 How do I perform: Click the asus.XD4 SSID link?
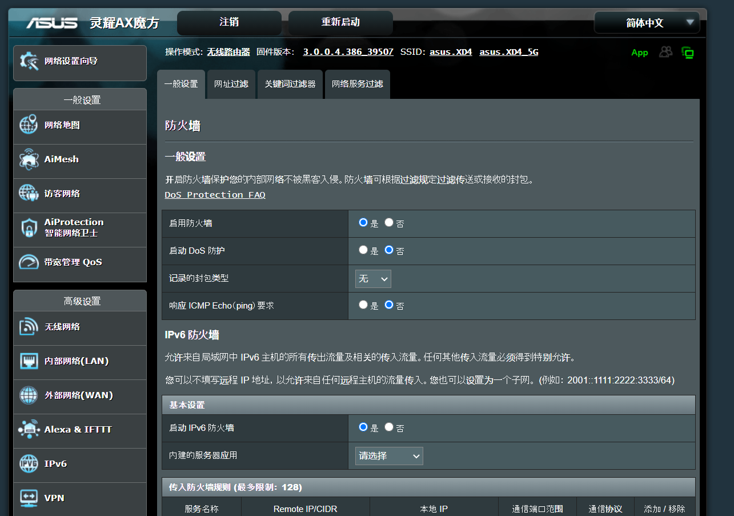click(x=451, y=52)
